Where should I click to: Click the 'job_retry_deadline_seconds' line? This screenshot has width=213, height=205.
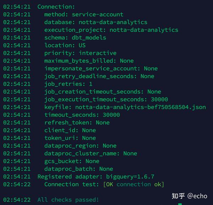click(x=99, y=76)
